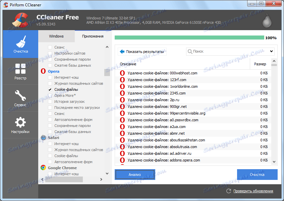Select the Safari group heading

click(x=53, y=138)
